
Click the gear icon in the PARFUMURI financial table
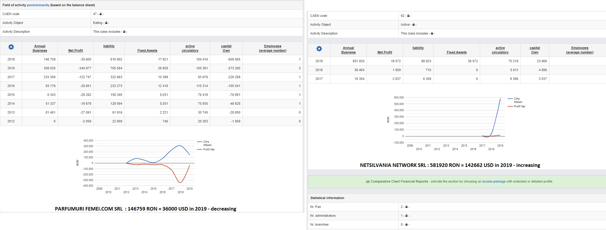point(11,47)
